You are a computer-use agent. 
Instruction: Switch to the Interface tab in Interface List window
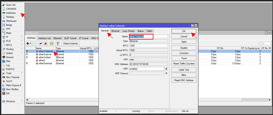(31, 38)
